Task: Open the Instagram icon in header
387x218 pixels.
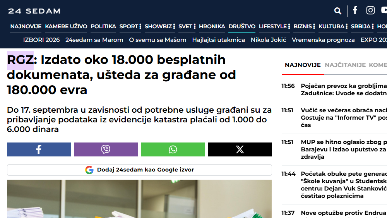Action: point(370,10)
